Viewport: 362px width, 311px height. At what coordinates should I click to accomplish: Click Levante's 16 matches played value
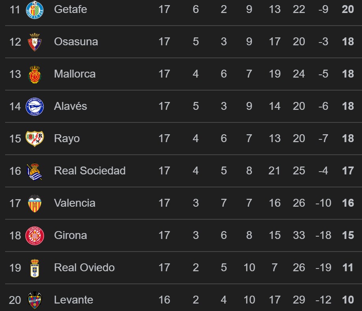(x=164, y=300)
